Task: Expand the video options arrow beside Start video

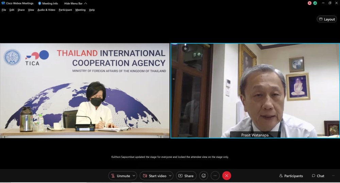Action: click(x=170, y=176)
